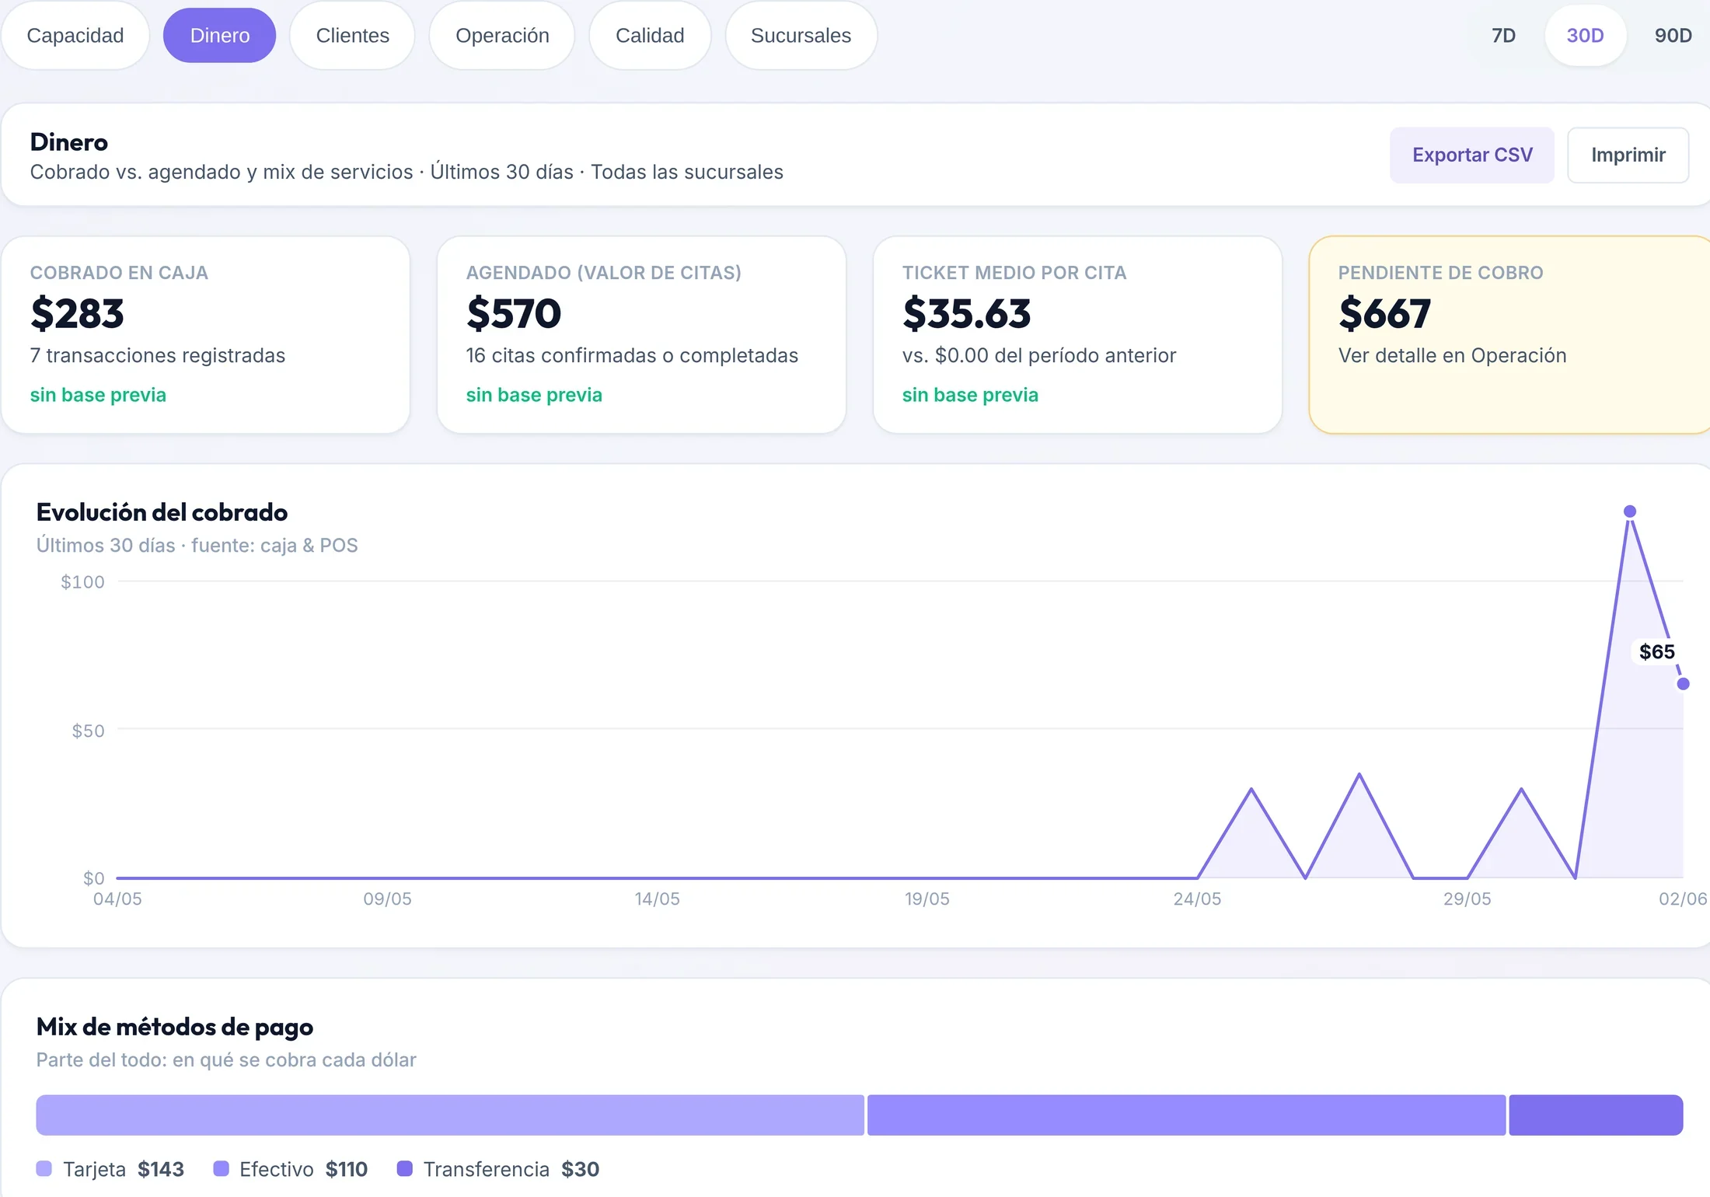Click the Cobrado en caja $283 value

point(77,314)
